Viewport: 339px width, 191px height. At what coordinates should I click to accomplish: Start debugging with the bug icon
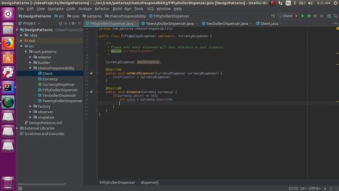309,16
